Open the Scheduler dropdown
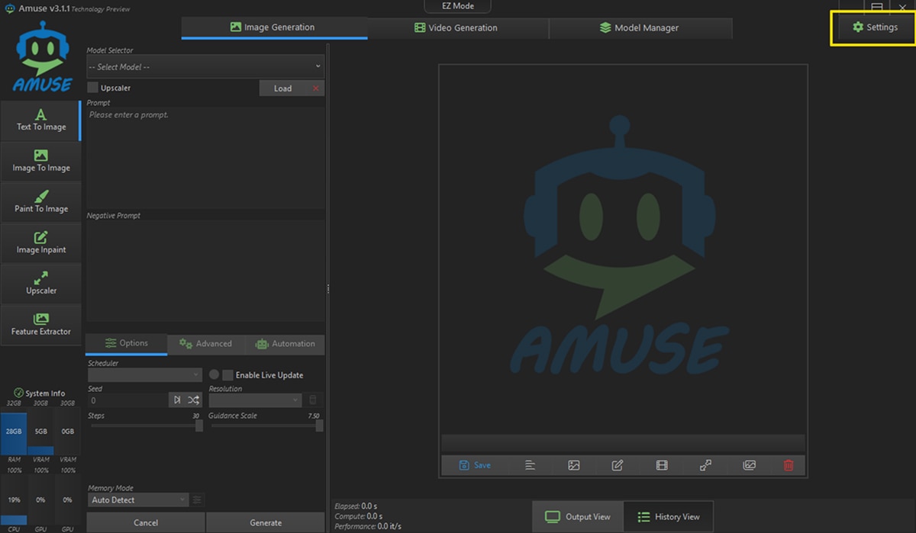 (x=144, y=375)
